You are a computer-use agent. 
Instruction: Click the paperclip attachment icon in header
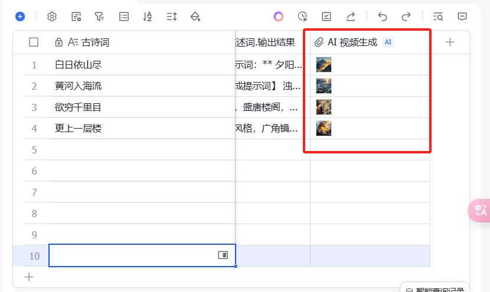tap(319, 42)
